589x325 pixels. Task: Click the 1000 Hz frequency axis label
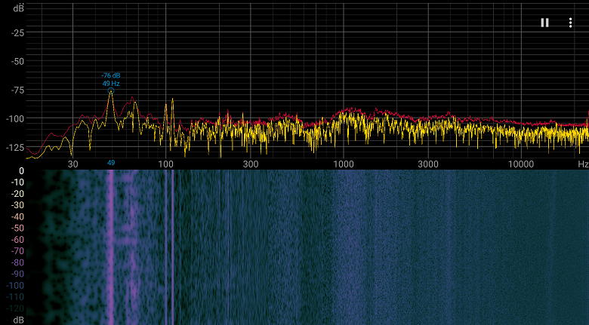point(344,164)
